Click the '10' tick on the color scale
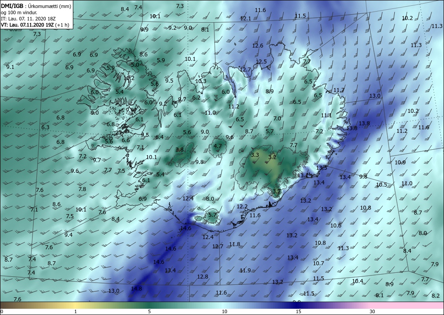 pyautogui.click(x=224, y=312)
